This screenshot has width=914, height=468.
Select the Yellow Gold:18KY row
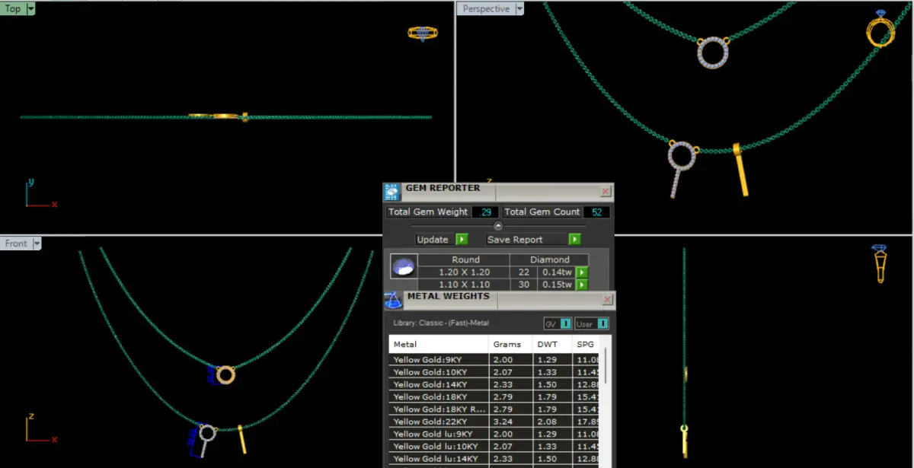[x=494, y=396]
